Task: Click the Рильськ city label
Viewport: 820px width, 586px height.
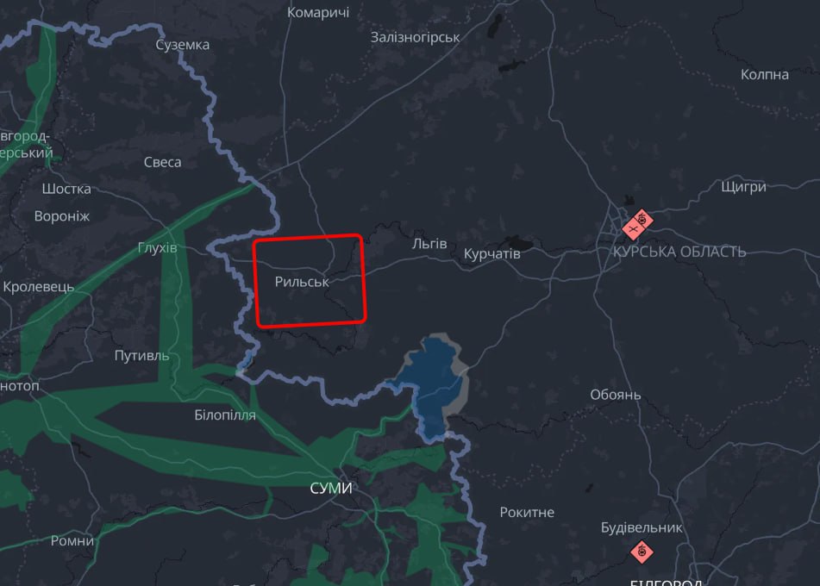Action: (x=302, y=282)
